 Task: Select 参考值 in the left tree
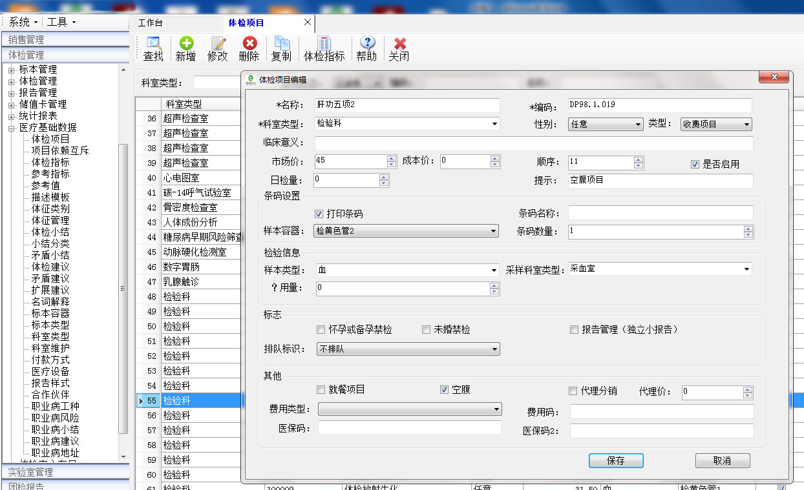tap(46, 185)
